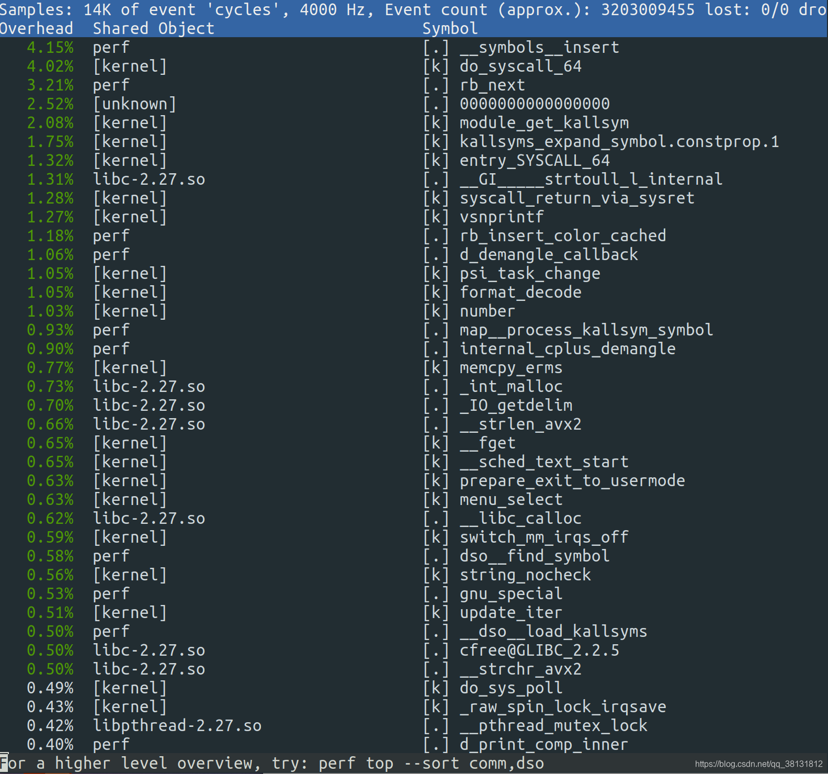Click the perf top --sort hint text
The height and width of the screenshot is (774, 828).
432,763
